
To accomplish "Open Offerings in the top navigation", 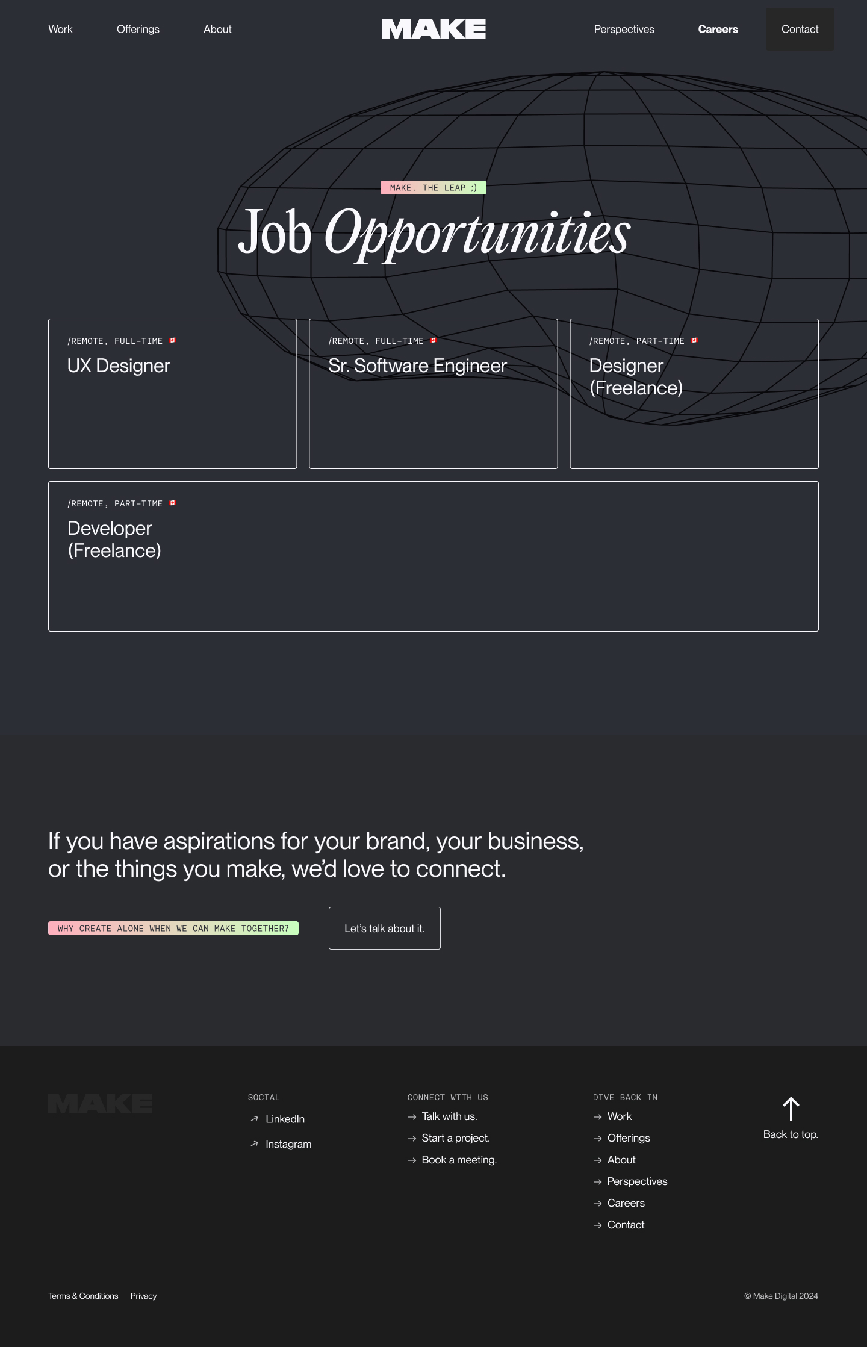I will tap(138, 29).
